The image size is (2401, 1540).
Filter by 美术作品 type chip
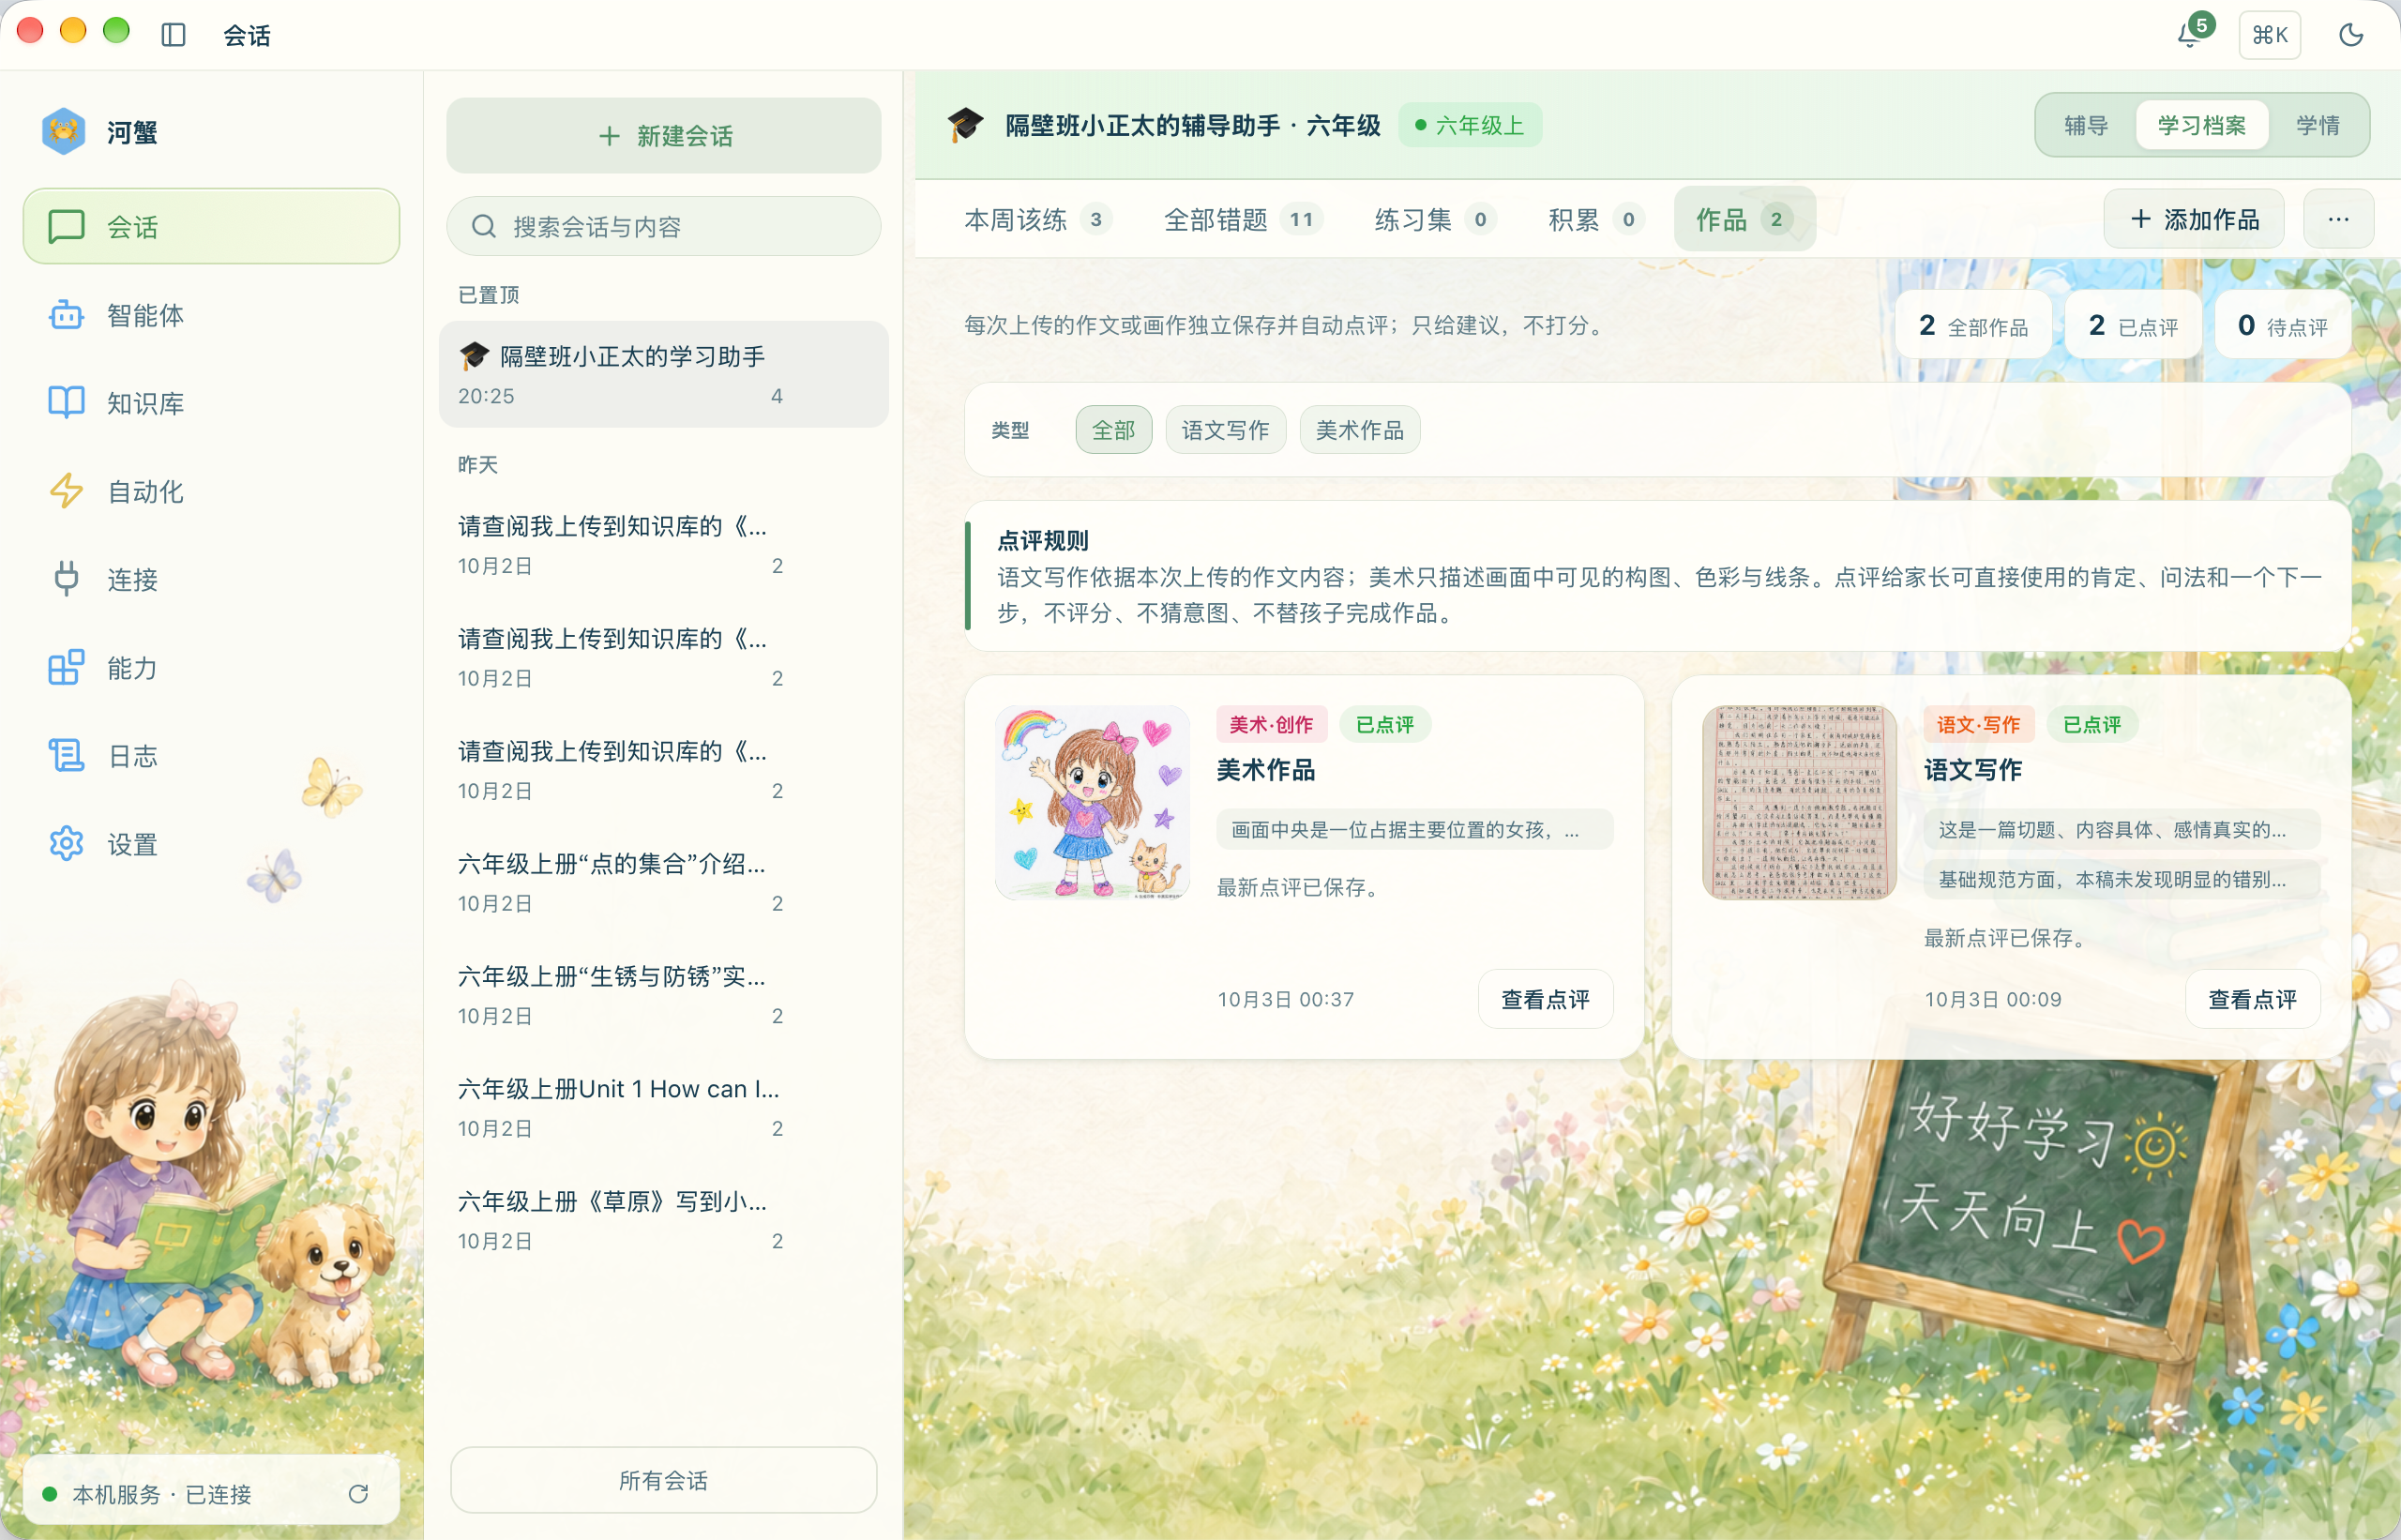[1359, 431]
